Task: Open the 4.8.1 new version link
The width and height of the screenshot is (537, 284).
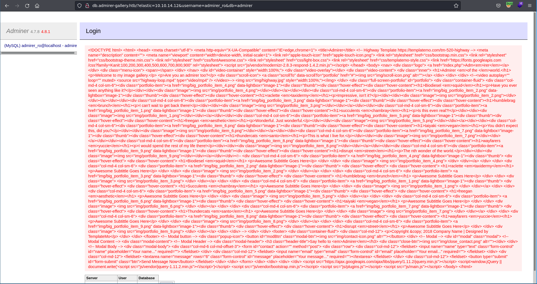Action: pos(46,32)
